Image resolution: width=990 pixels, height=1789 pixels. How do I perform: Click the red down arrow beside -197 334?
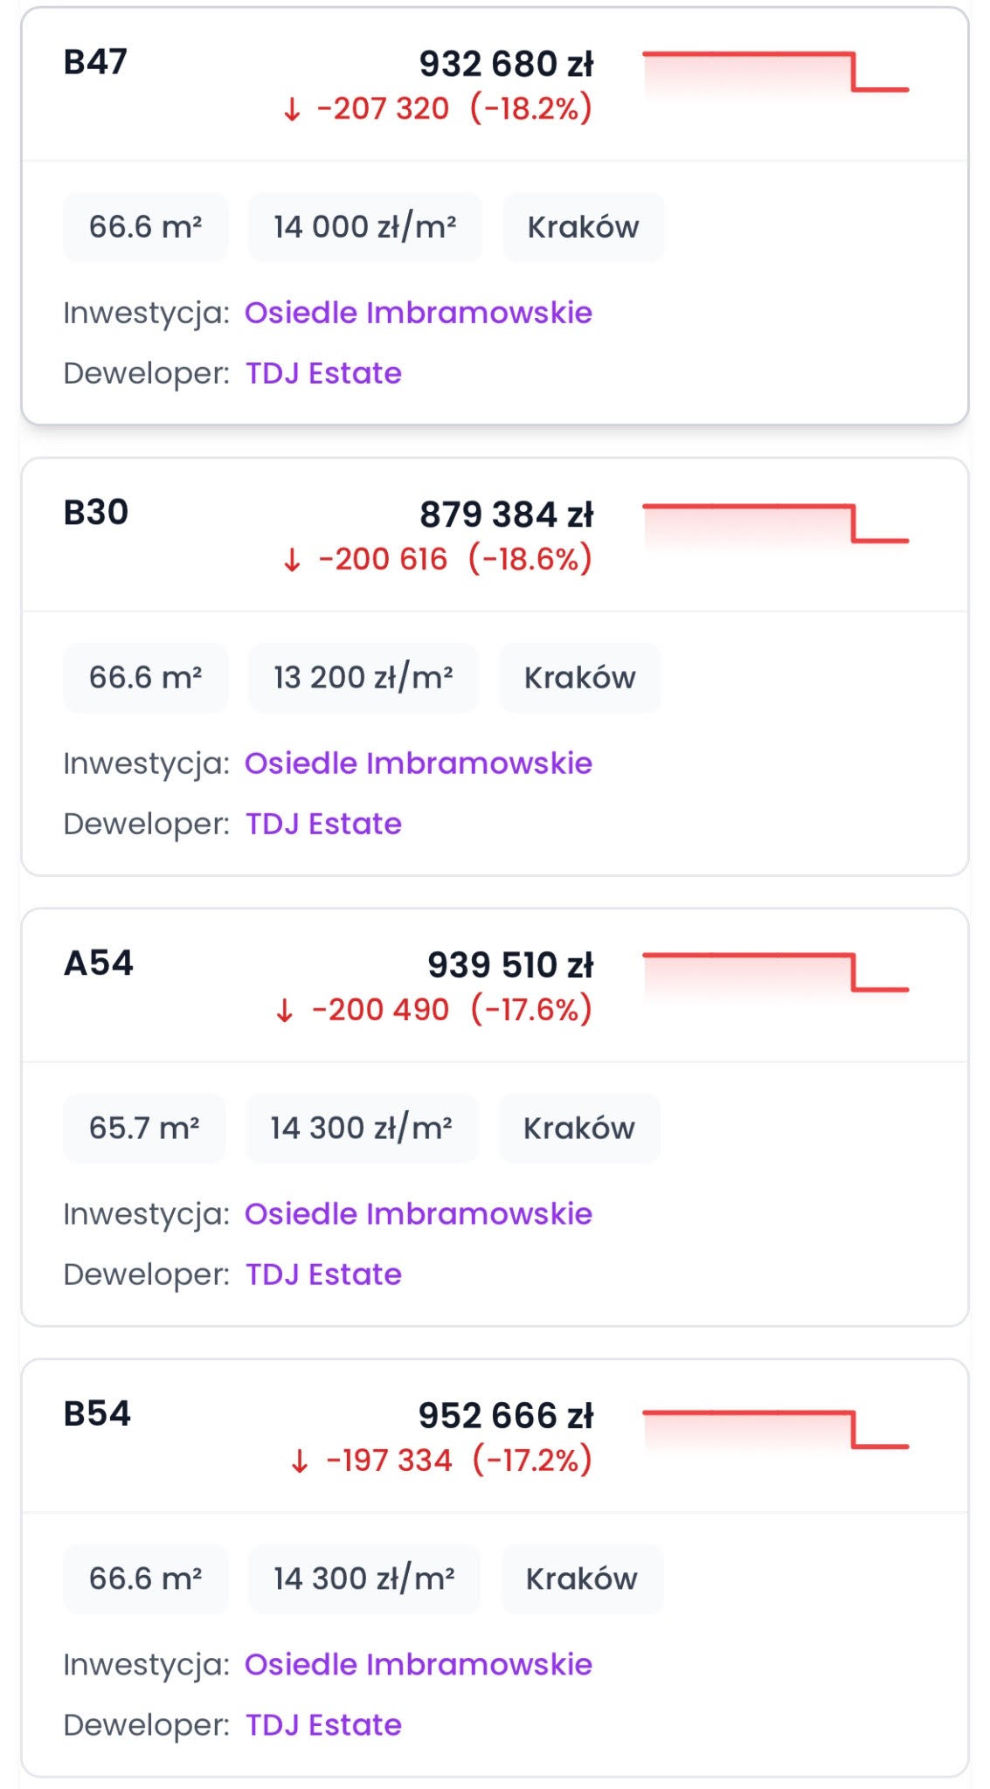(299, 1461)
